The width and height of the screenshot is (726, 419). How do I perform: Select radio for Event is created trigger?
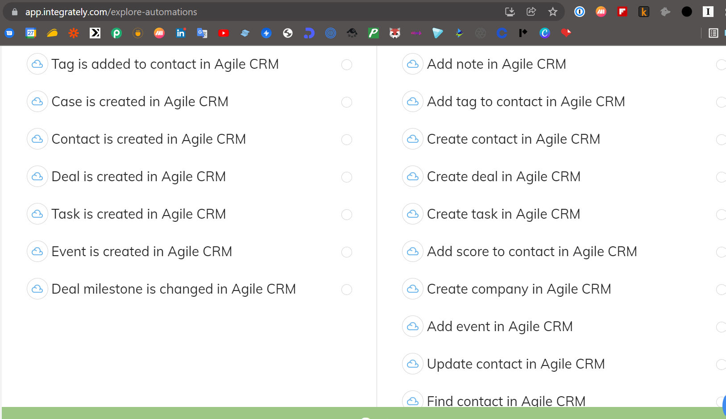[347, 252]
